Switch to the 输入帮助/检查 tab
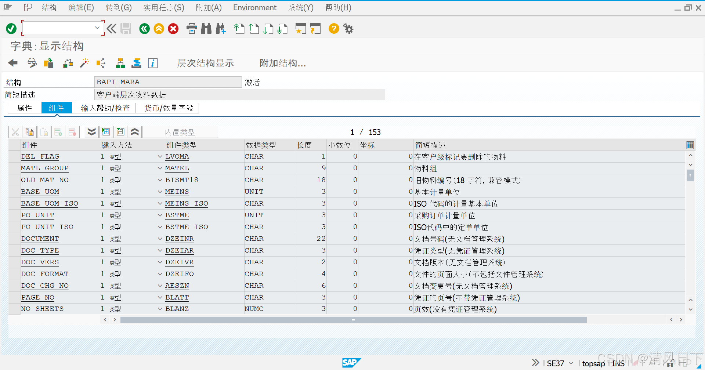 [x=105, y=108]
